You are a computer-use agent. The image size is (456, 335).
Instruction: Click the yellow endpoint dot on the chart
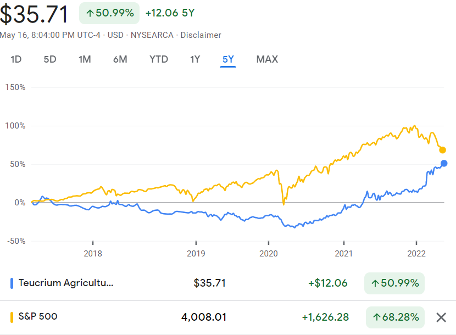coord(442,150)
